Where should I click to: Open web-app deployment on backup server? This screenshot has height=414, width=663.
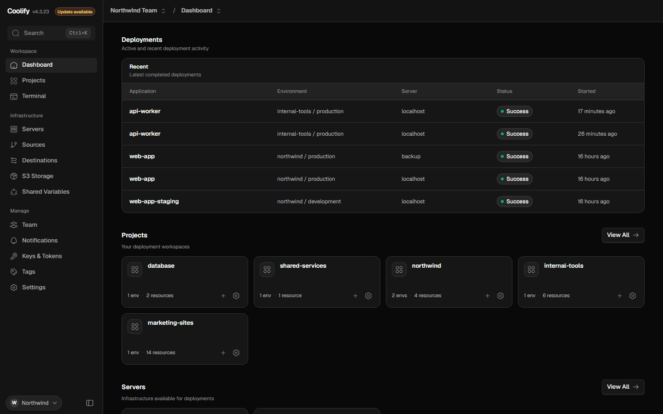(x=383, y=156)
